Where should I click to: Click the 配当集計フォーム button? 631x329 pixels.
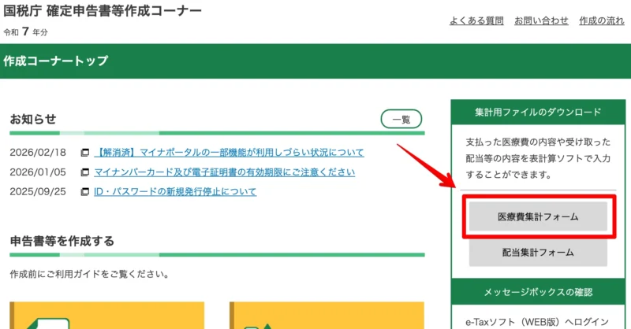[538, 253]
